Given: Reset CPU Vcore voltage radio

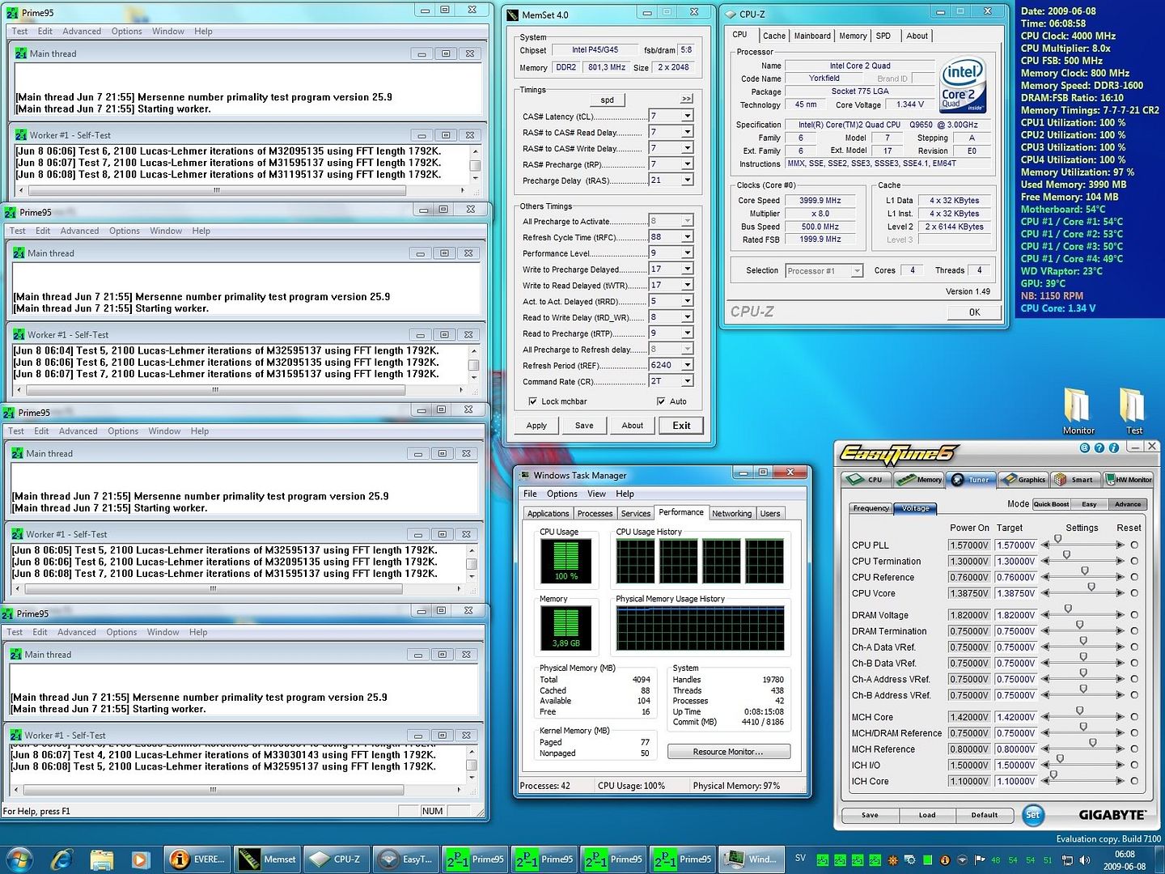Looking at the screenshot, I should 1134,593.
